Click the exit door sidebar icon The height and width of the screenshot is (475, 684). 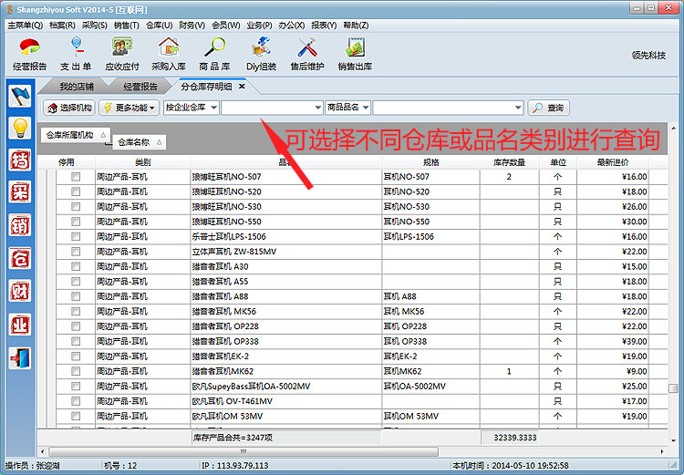point(20,357)
